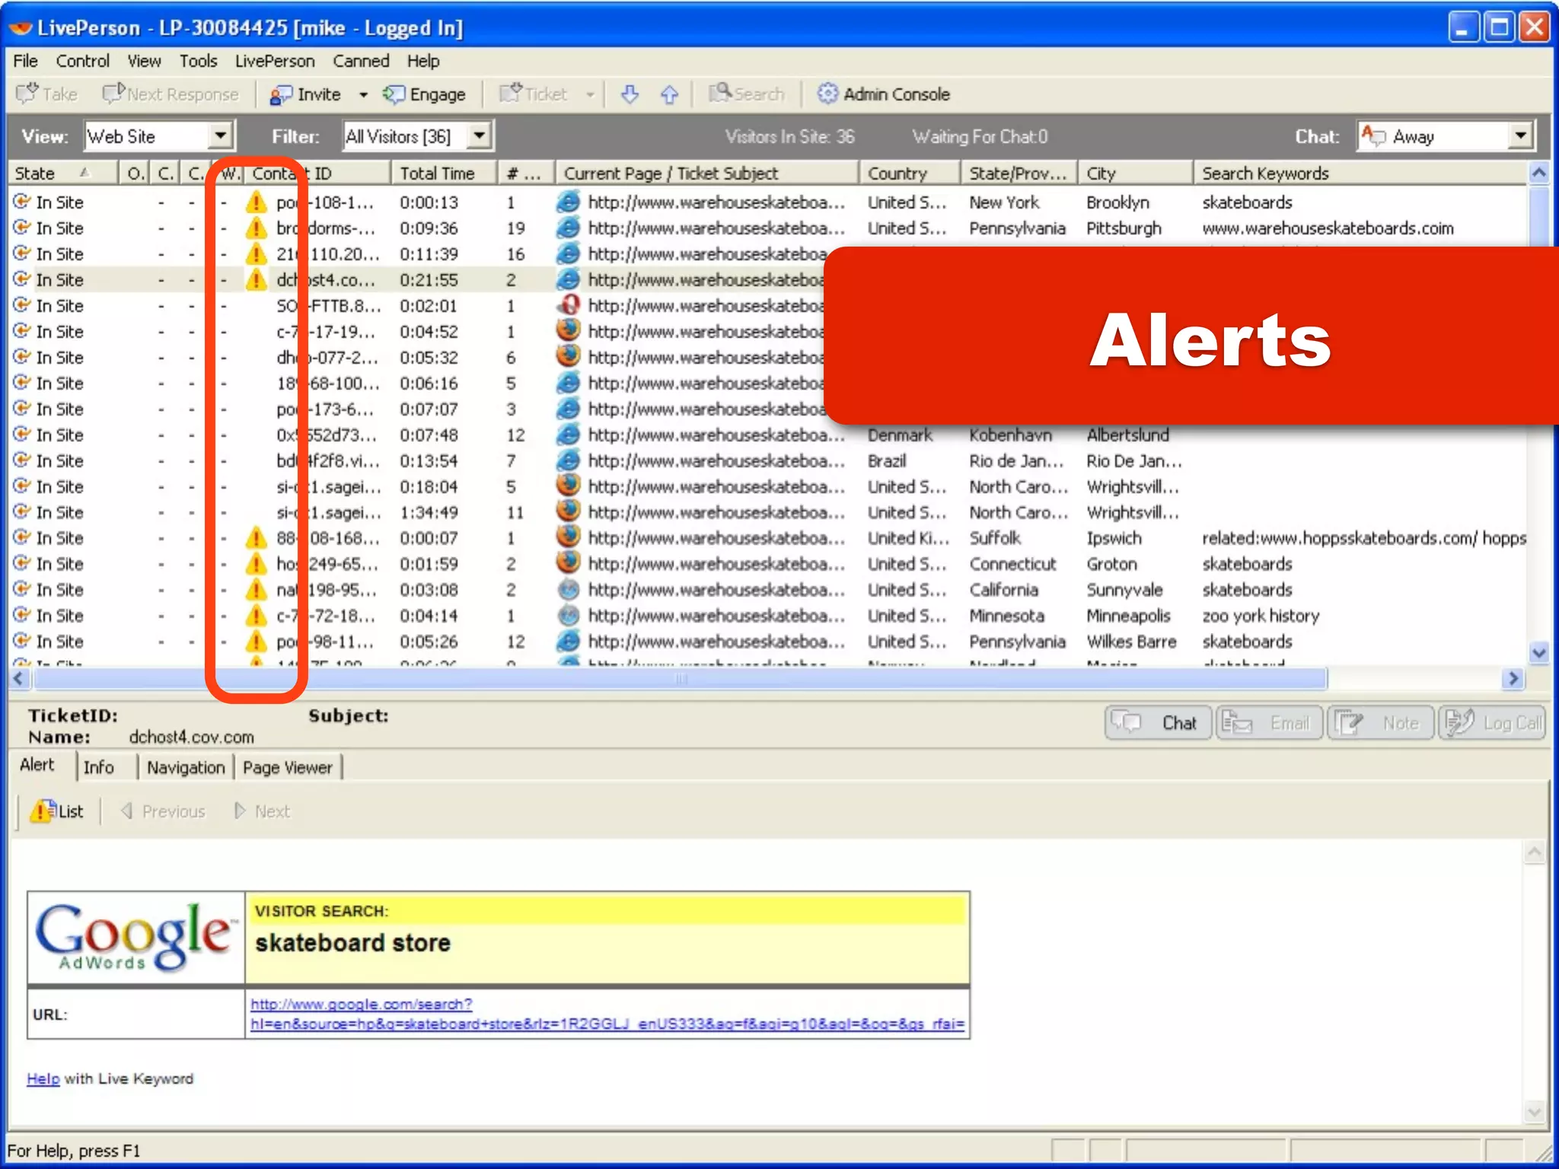Open the LivePerson menu
Viewport: 1559px width, 1169px height.
click(x=275, y=61)
